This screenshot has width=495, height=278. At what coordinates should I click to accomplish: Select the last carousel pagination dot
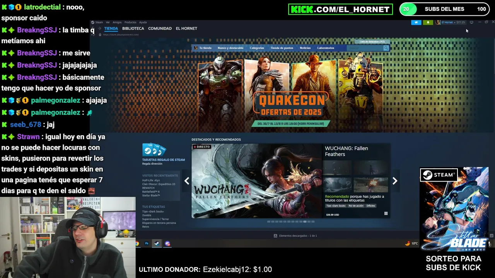click(x=313, y=222)
